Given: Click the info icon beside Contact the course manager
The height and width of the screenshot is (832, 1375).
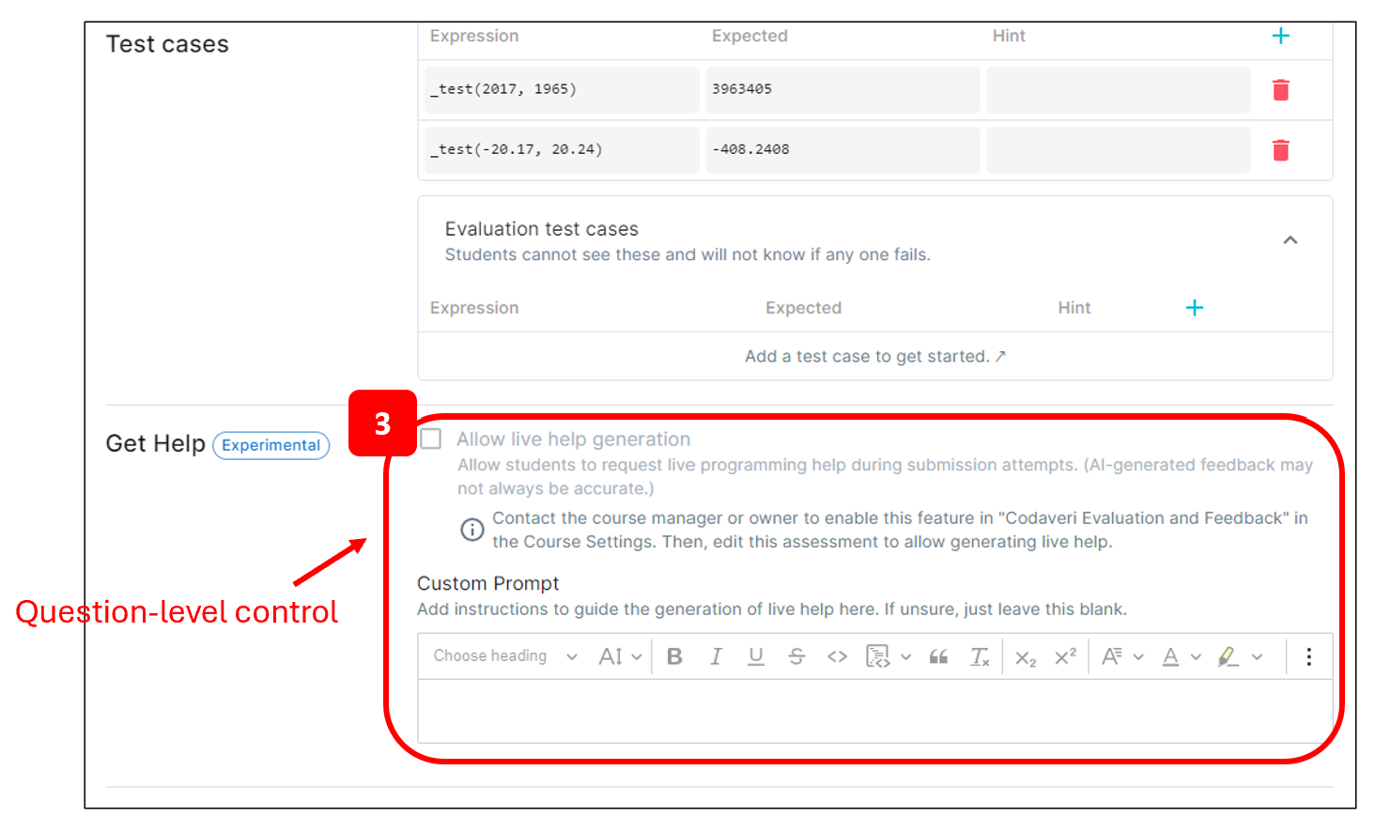Looking at the screenshot, I should point(472,530).
